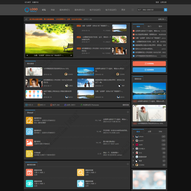Click the next slide arrow on slideshow

(71, 55)
